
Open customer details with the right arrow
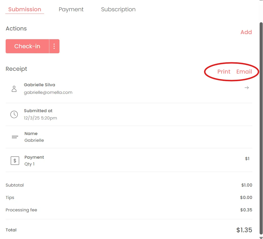click(247, 88)
